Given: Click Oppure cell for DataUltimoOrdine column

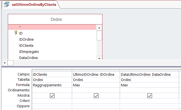Looking at the screenshot, I should pyautogui.click(x=149, y=106).
